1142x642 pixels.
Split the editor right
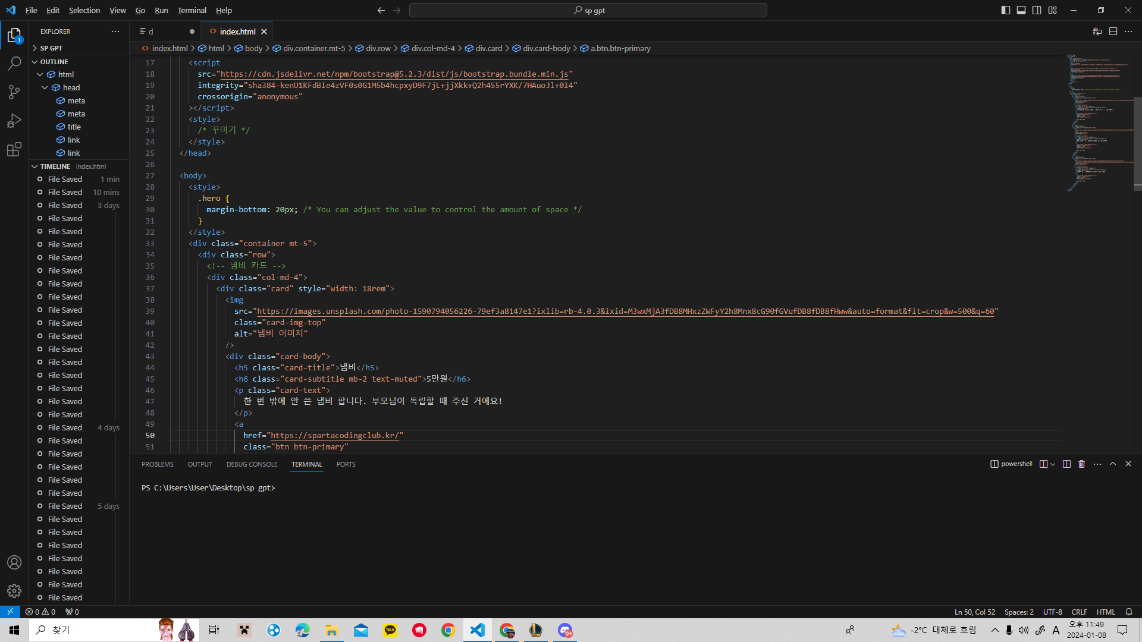tap(1113, 32)
